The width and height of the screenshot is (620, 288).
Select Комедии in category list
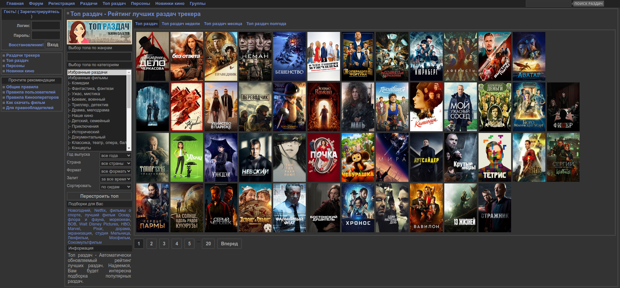click(x=97, y=83)
